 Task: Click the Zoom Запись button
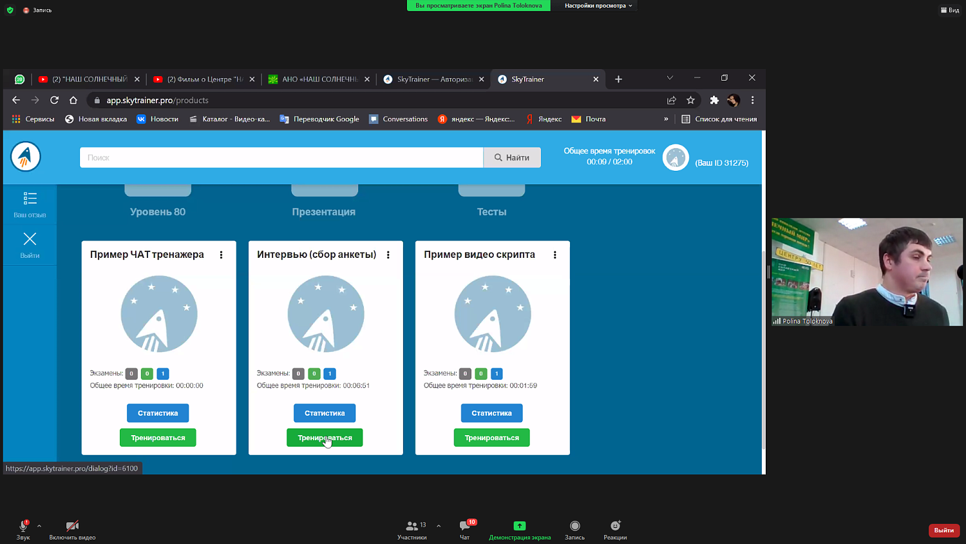pos(575,530)
